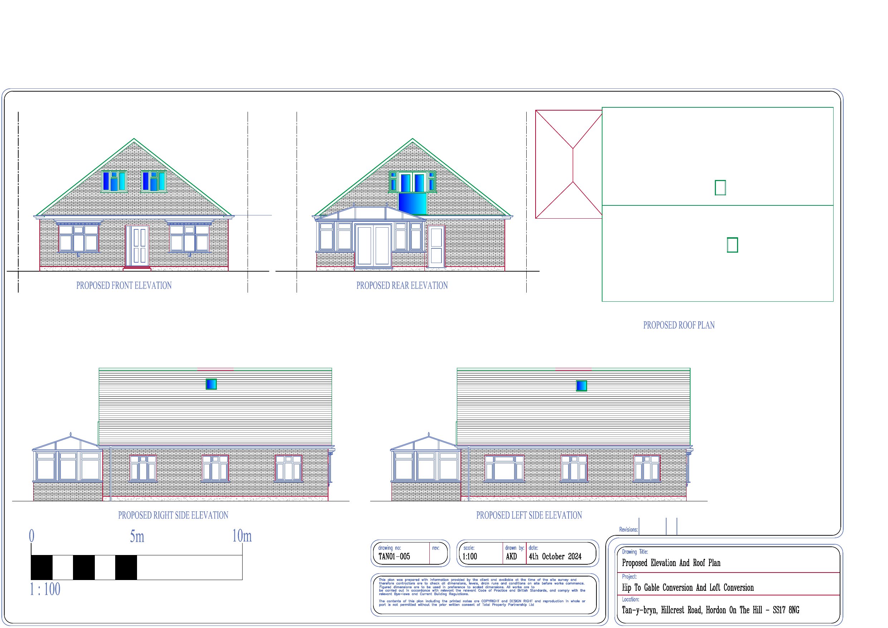Click the rear elevation blue balcony panel
This screenshot has height=628, width=888.
[x=412, y=204]
